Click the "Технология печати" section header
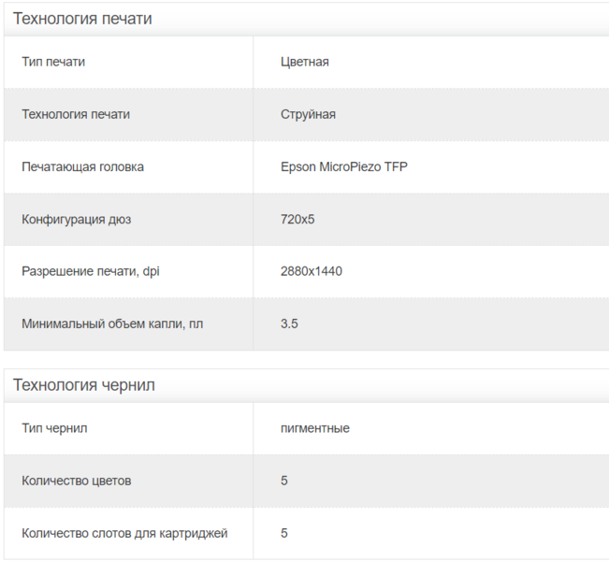This screenshot has width=609, height=561. coord(82,19)
